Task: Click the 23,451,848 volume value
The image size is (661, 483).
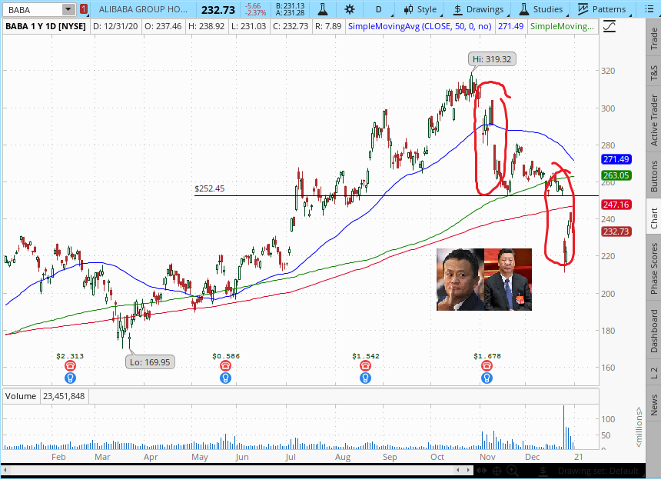Action: click(x=64, y=396)
